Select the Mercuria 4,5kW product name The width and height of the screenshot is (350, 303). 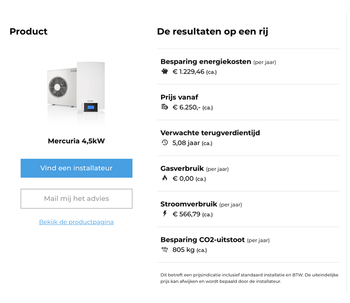76,141
